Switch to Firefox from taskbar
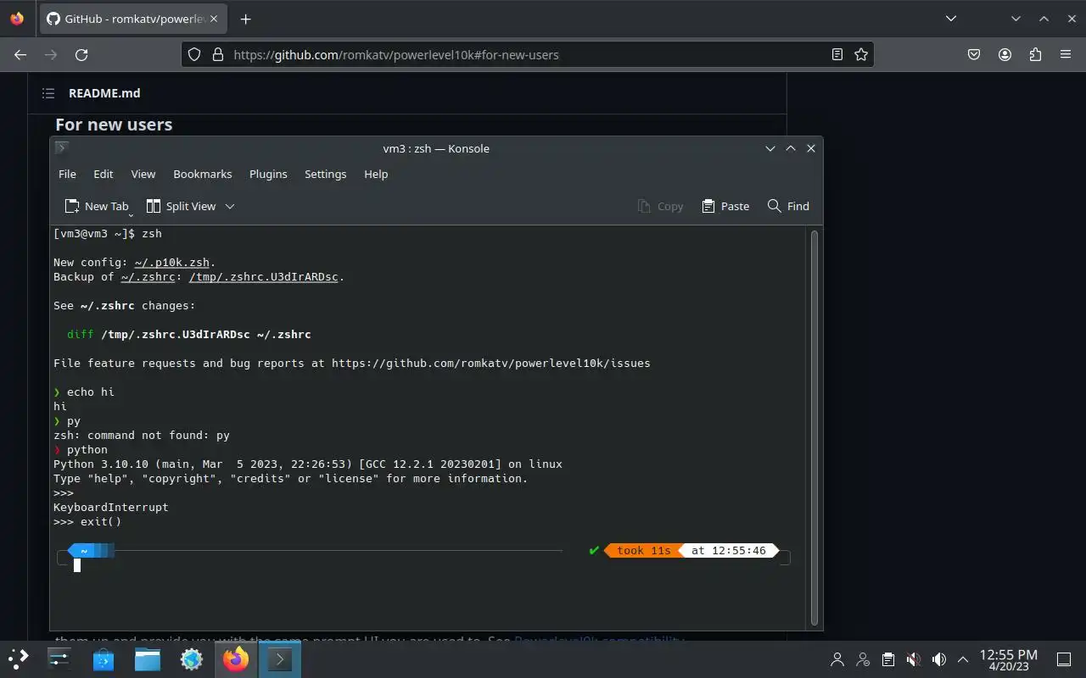The height and width of the screenshot is (678, 1086). point(236,659)
